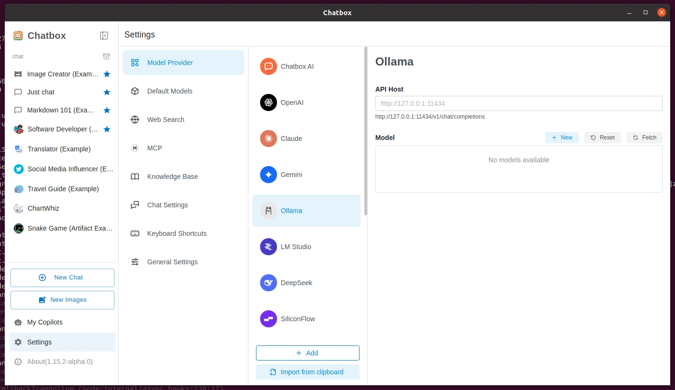Unstar the Software Developer chat
Screen dimensions: 675x390
point(107,129)
